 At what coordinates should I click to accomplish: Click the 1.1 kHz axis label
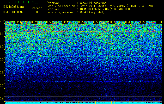2,34
